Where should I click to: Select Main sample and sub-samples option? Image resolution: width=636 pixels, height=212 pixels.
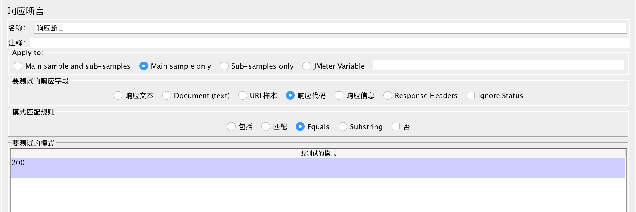tap(18, 66)
